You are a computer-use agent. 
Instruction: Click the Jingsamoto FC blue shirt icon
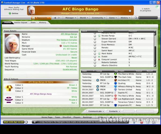click(115, 105)
